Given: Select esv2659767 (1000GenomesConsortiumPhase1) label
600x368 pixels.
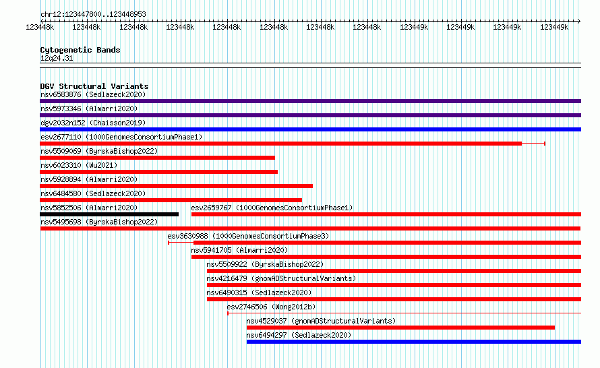Looking at the screenshot, I should [272, 208].
